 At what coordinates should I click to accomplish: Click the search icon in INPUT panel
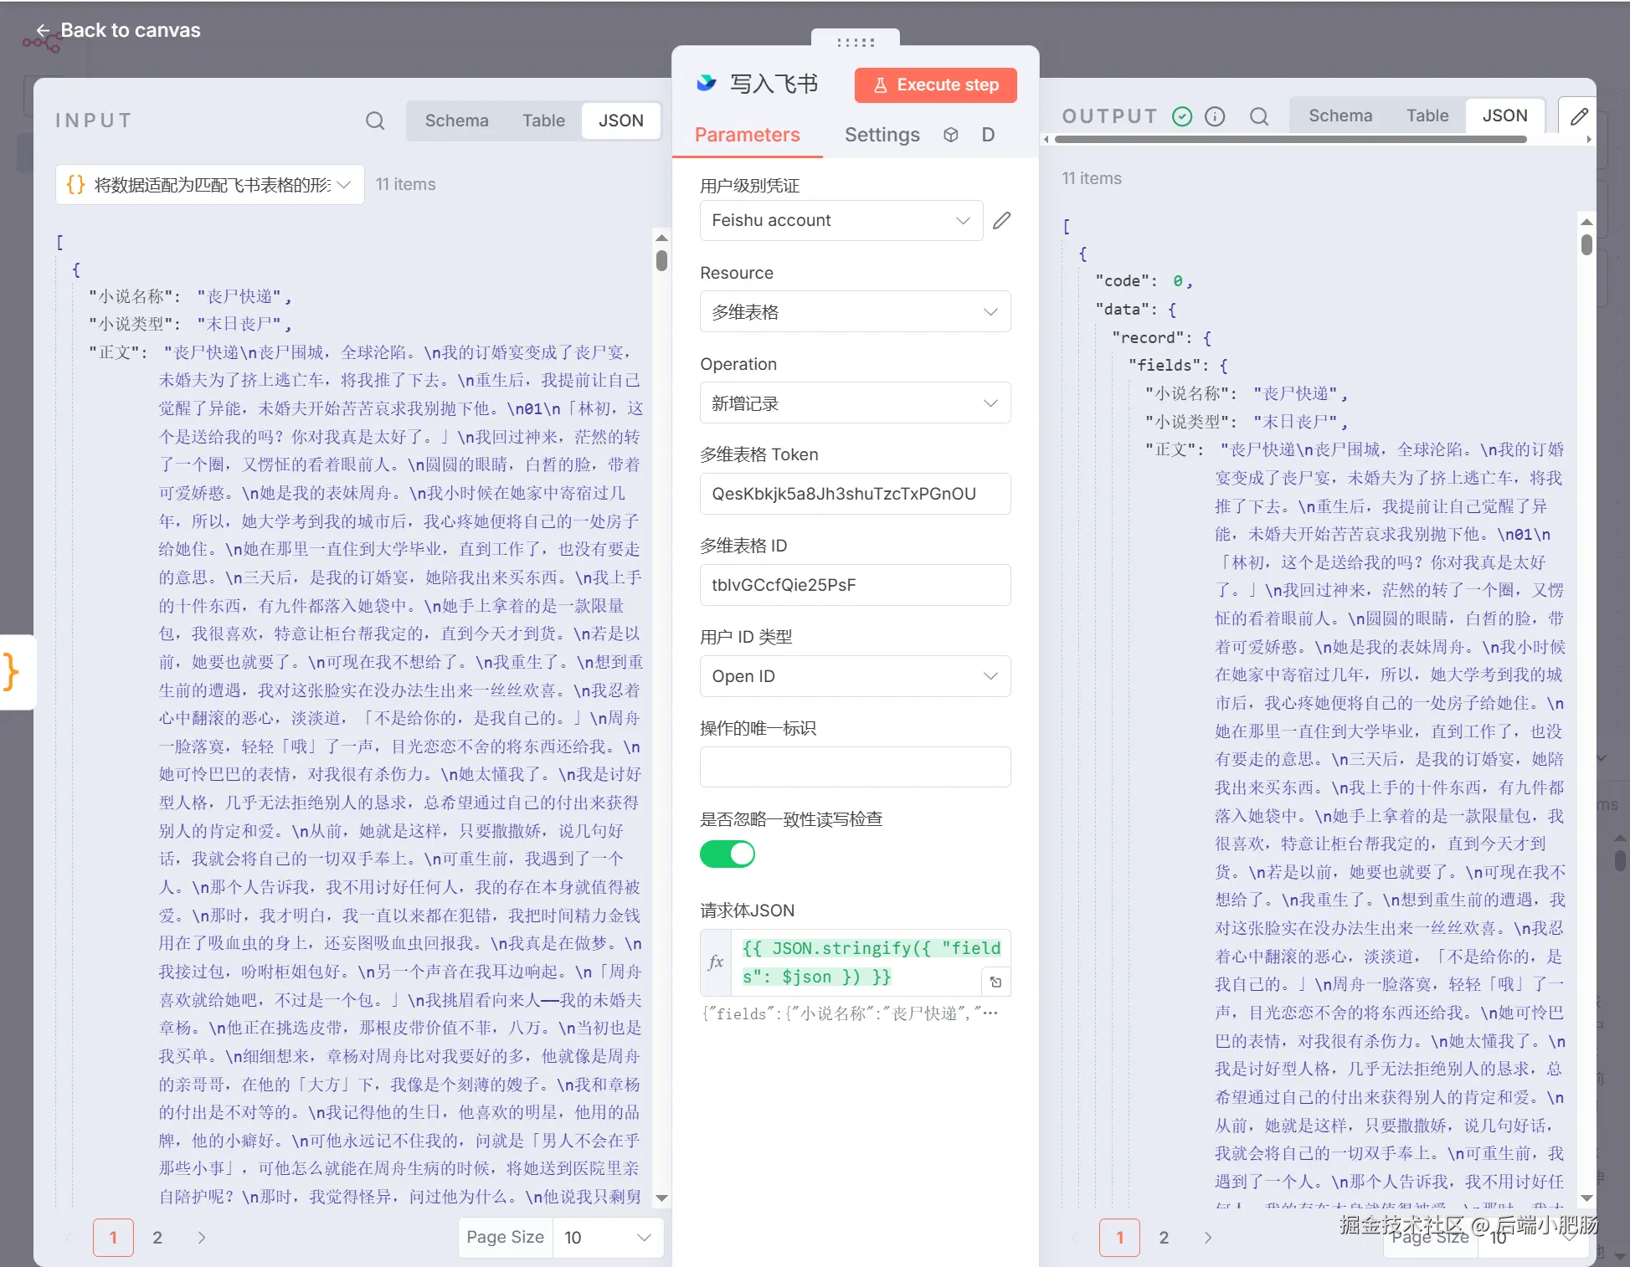[x=375, y=121]
